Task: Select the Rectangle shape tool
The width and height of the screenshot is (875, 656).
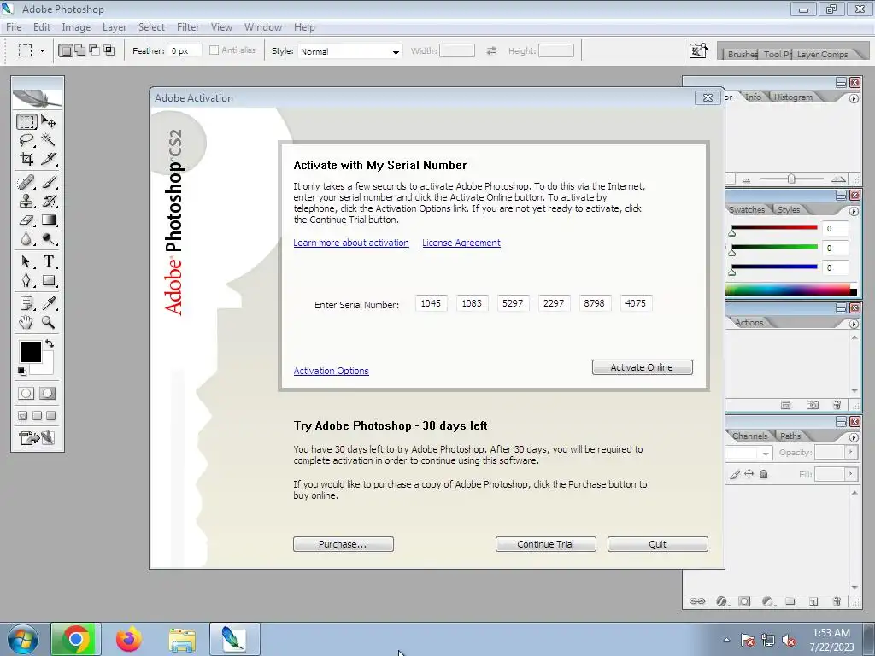Action: coord(49,280)
